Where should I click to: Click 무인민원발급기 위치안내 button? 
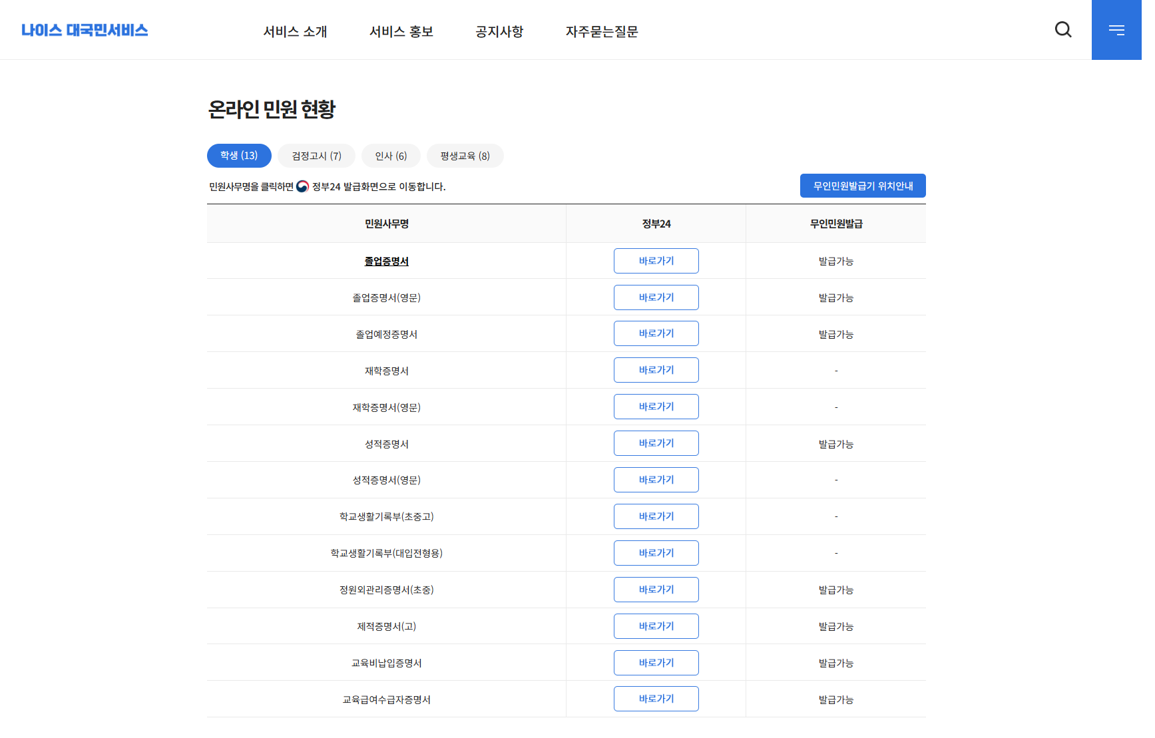[863, 186]
